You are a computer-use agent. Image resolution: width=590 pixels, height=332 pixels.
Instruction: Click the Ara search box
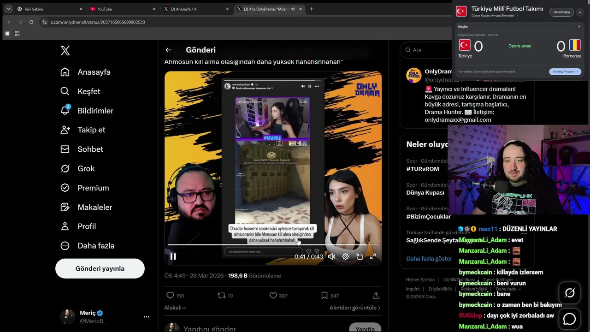pyautogui.click(x=426, y=50)
